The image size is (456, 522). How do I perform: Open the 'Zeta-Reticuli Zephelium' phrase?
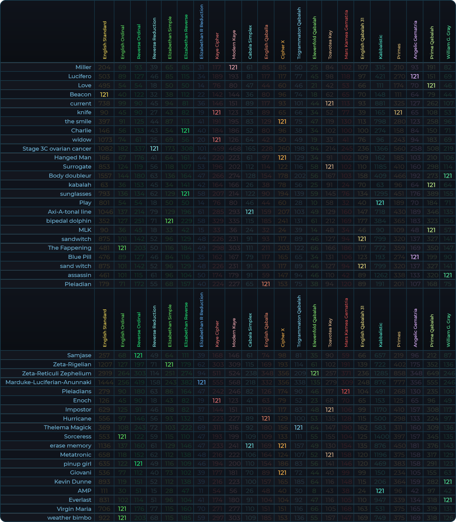point(56,373)
